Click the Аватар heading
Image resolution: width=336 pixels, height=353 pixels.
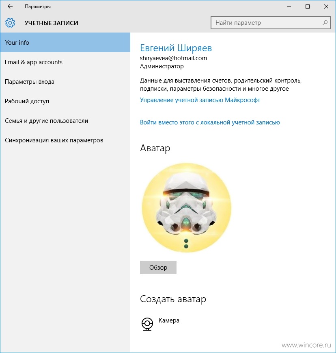click(x=155, y=148)
